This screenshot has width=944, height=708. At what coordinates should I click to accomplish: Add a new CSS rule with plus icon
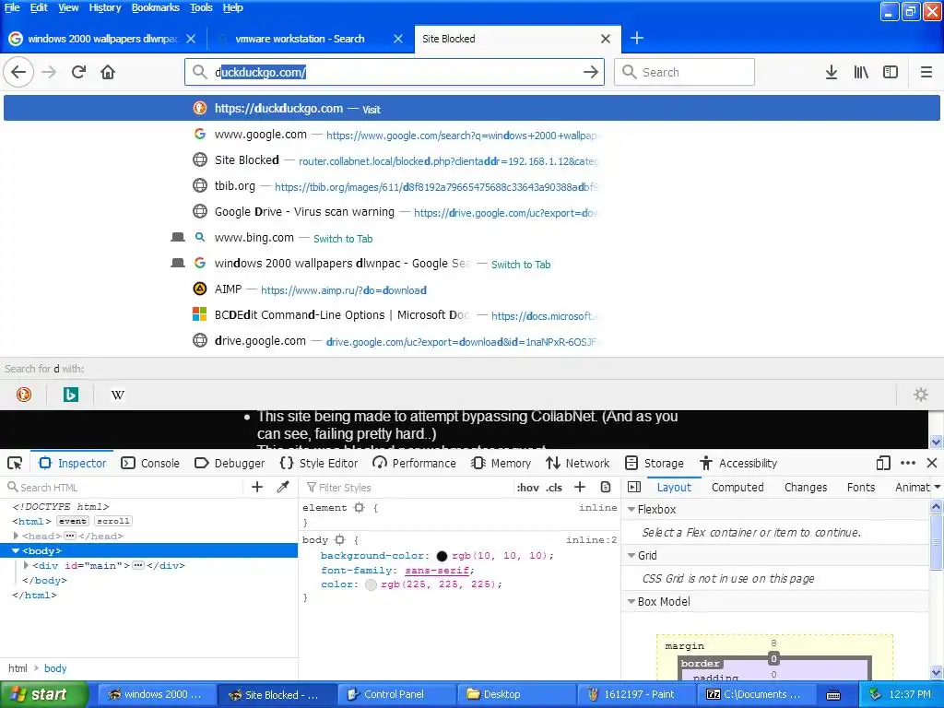580,487
